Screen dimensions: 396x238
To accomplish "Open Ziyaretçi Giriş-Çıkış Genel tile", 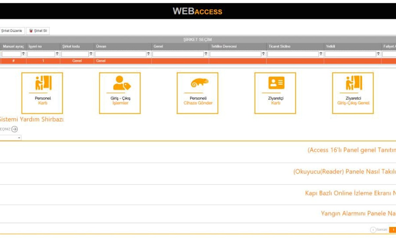I will pyautogui.click(x=353, y=93).
